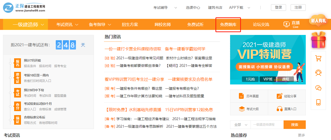331x140 pixels.
Task: Open the 历年真题 document icon
Action: (241, 96)
